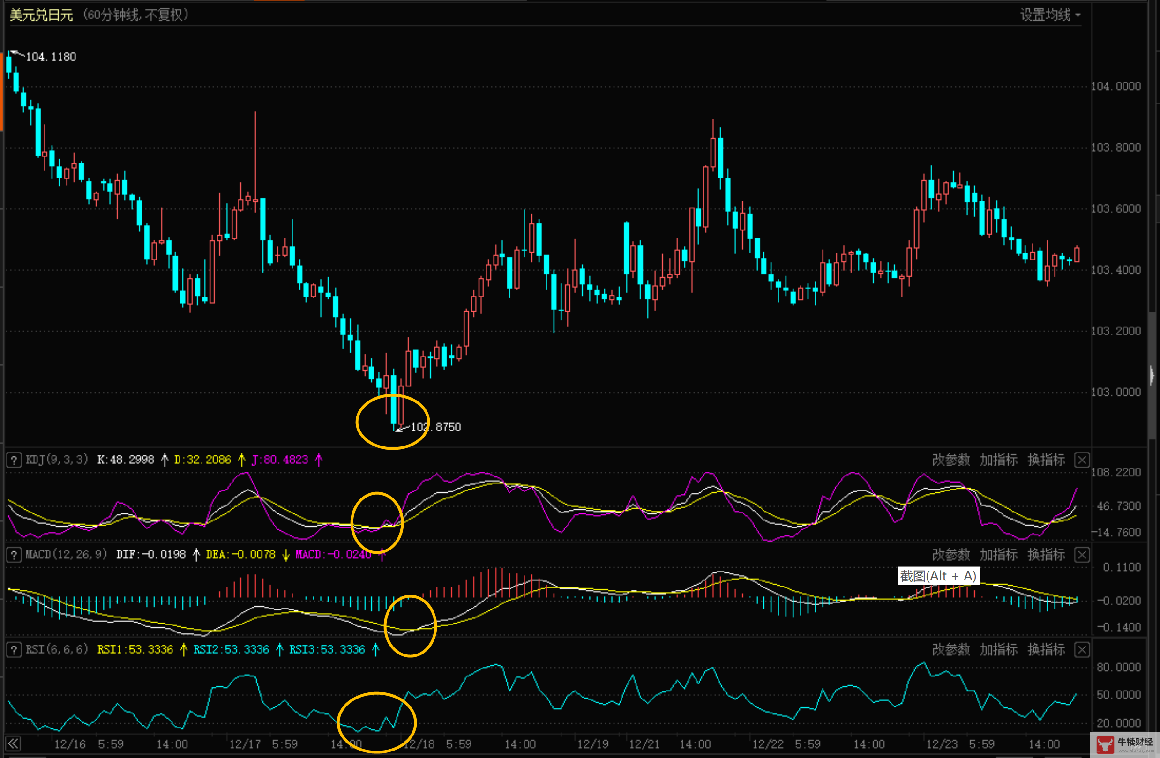Click 加指标 in the KDJ panel
The width and height of the screenshot is (1160, 758).
999,460
